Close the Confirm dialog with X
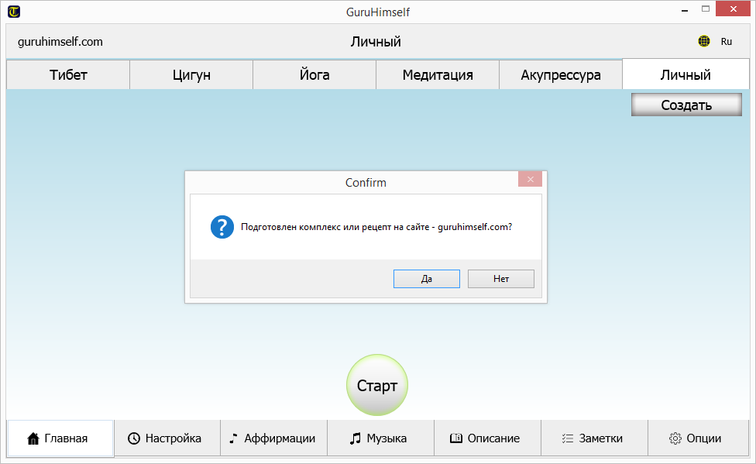The height and width of the screenshot is (464, 756). (530, 180)
